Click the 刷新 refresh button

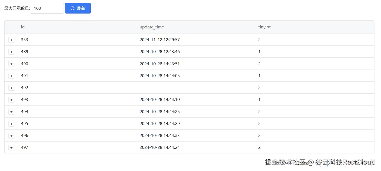78,8
